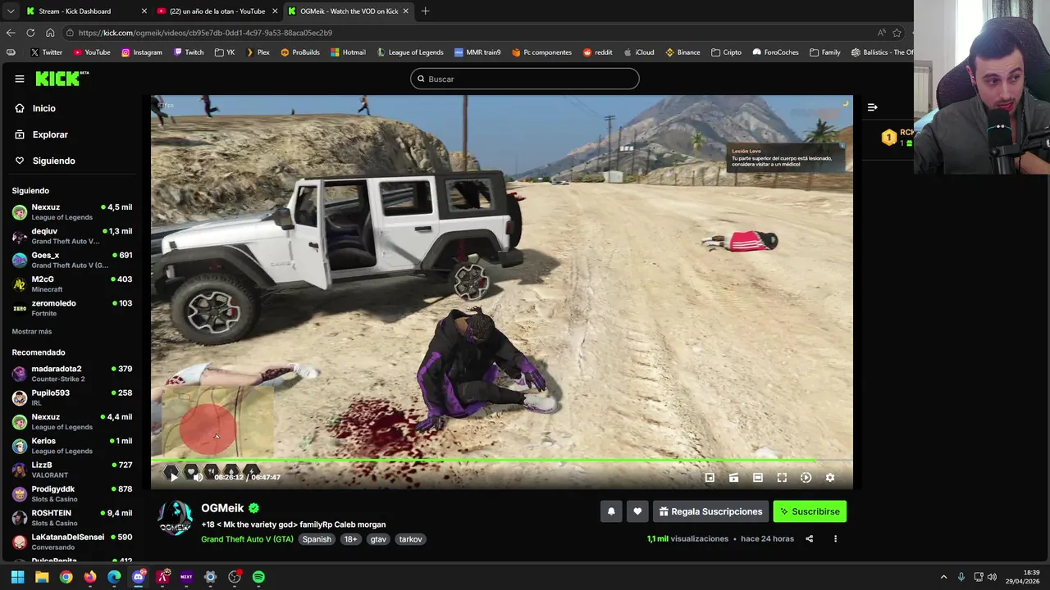Open the video player settings gear
Image resolution: width=1050 pixels, height=590 pixels.
tap(830, 478)
